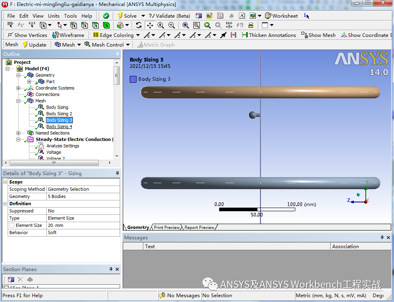Open the Worksheet view
This screenshot has width=394, height=302.
click(x=282, y=16)
